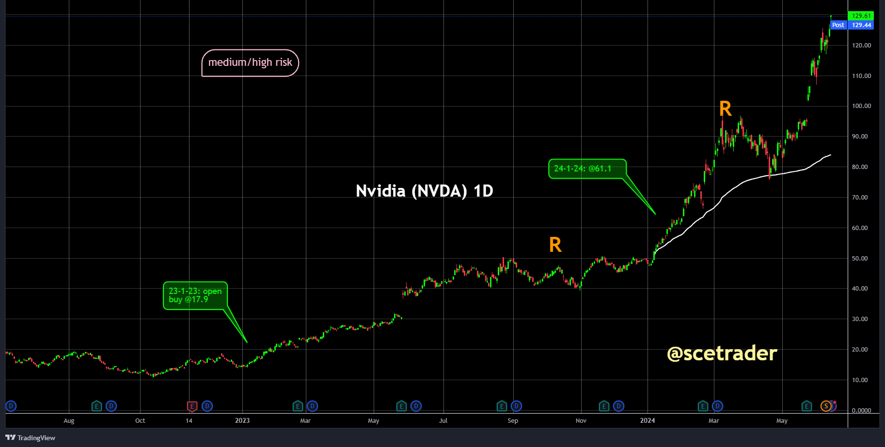Select the orange R marker above the March peak
This screenshot has width=885, height=447.
click(725, 109)
